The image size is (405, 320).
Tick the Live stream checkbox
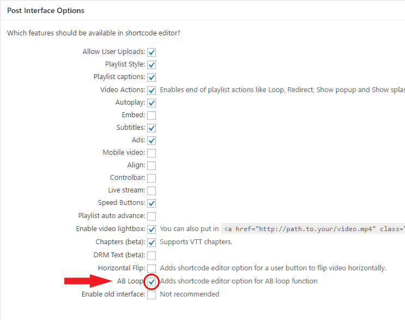pos(152,191)
